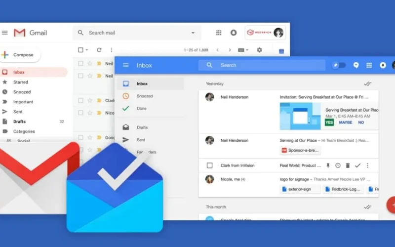Open exterior-sign attachment chip
395x247 pixels.
pyautogui.click(x=300, y=189)
